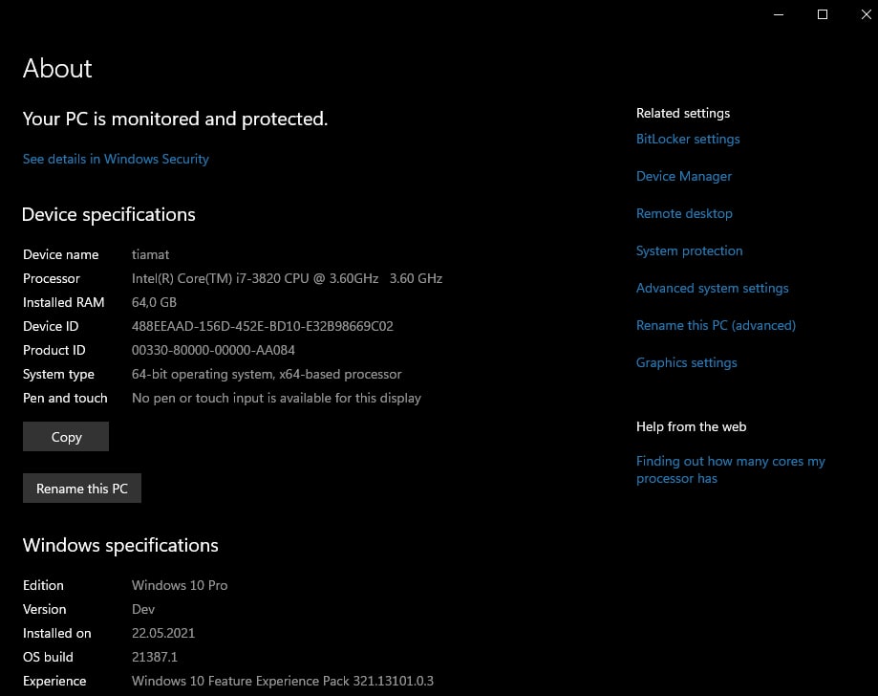Click the Windows specifications heading

pyautogui.click(x=120, y=545)
